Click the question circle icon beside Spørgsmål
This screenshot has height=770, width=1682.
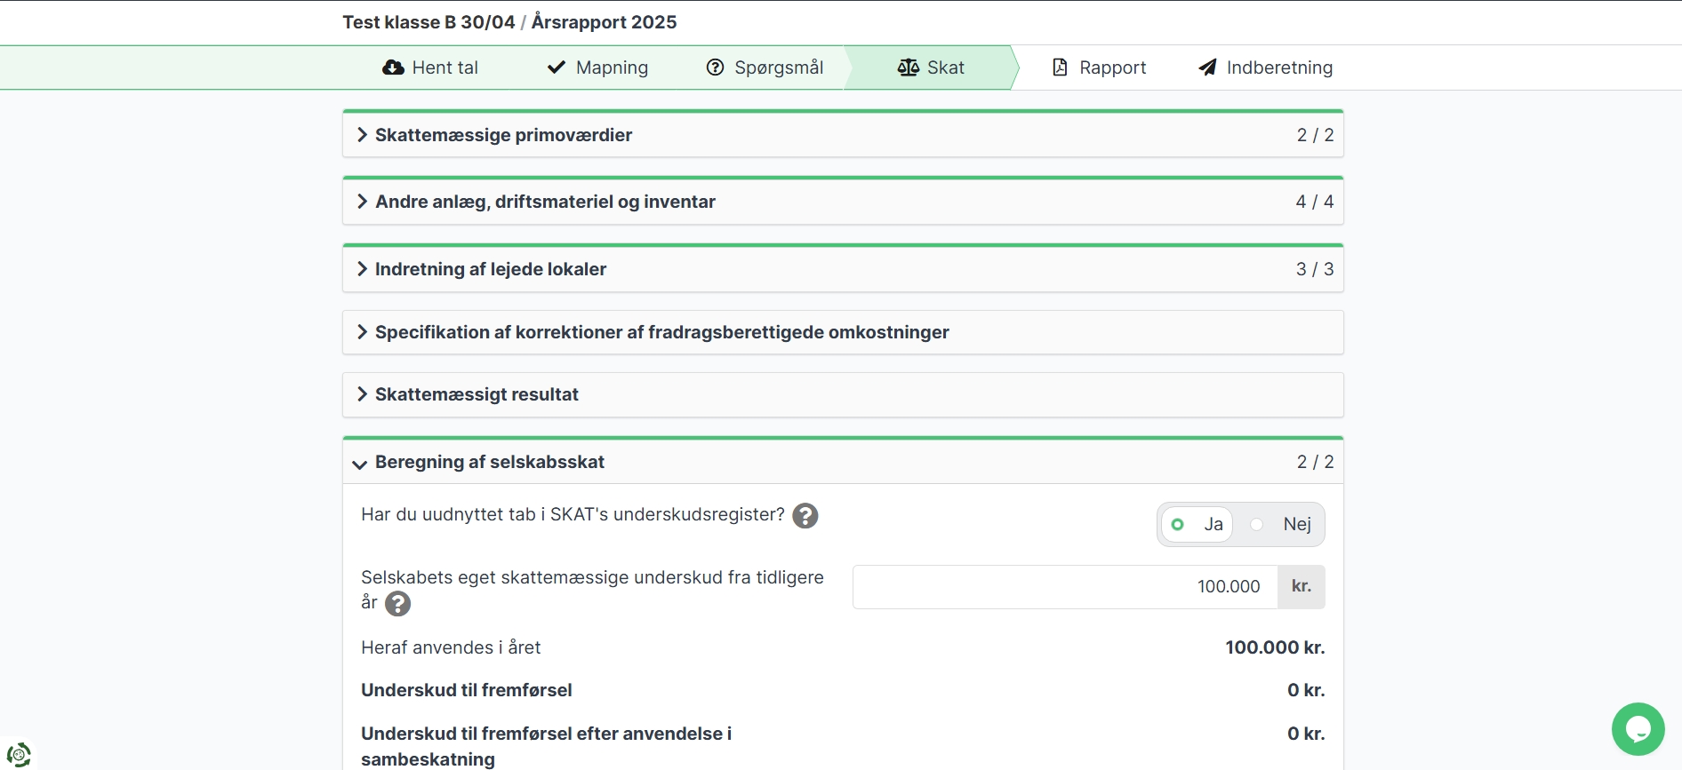point(715,67)
